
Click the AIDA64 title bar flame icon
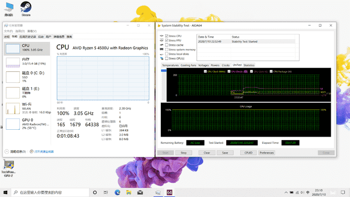coord(159,26)
